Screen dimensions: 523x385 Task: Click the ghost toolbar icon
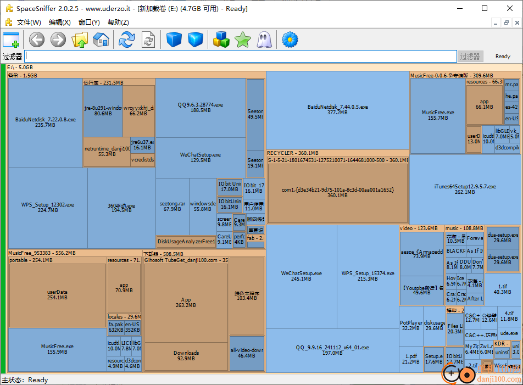[x=264, y=40]
